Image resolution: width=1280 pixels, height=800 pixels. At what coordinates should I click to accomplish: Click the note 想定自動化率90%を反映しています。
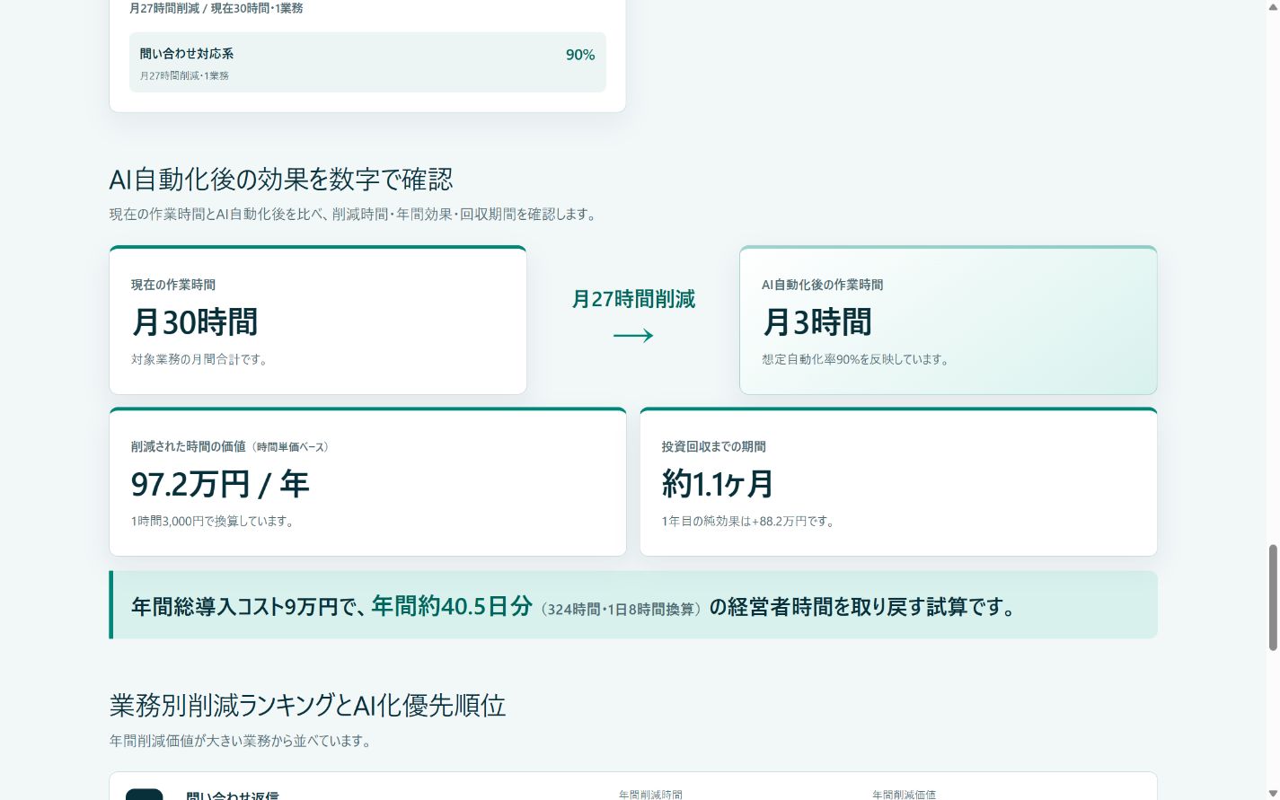[858, 359]
